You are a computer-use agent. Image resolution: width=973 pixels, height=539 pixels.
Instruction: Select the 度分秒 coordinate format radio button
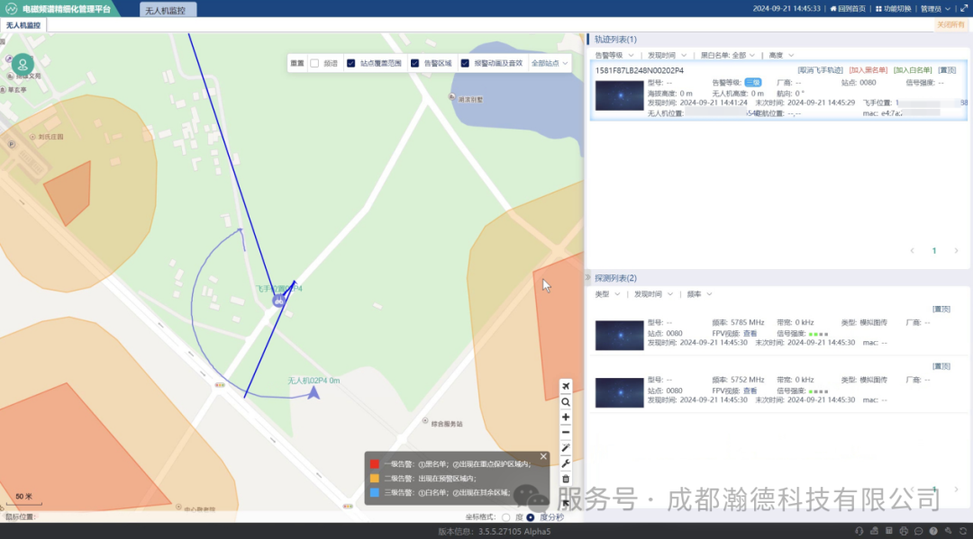[531, 517]
